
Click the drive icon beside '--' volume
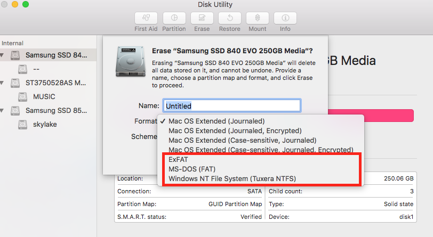coord(22,69)
